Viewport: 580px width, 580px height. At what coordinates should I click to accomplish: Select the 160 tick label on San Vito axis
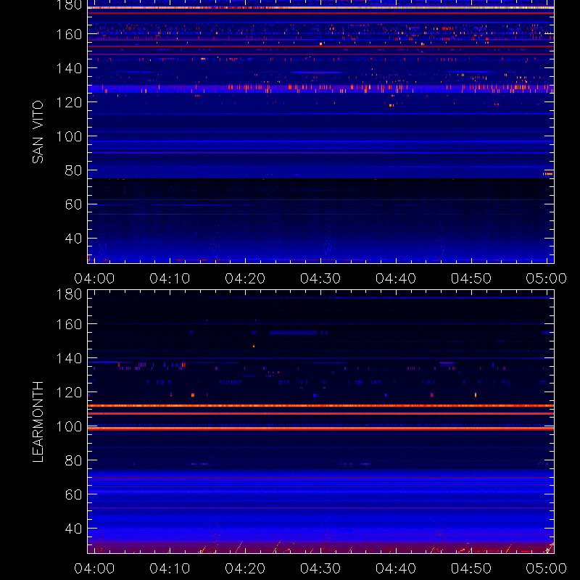(69, 34)
